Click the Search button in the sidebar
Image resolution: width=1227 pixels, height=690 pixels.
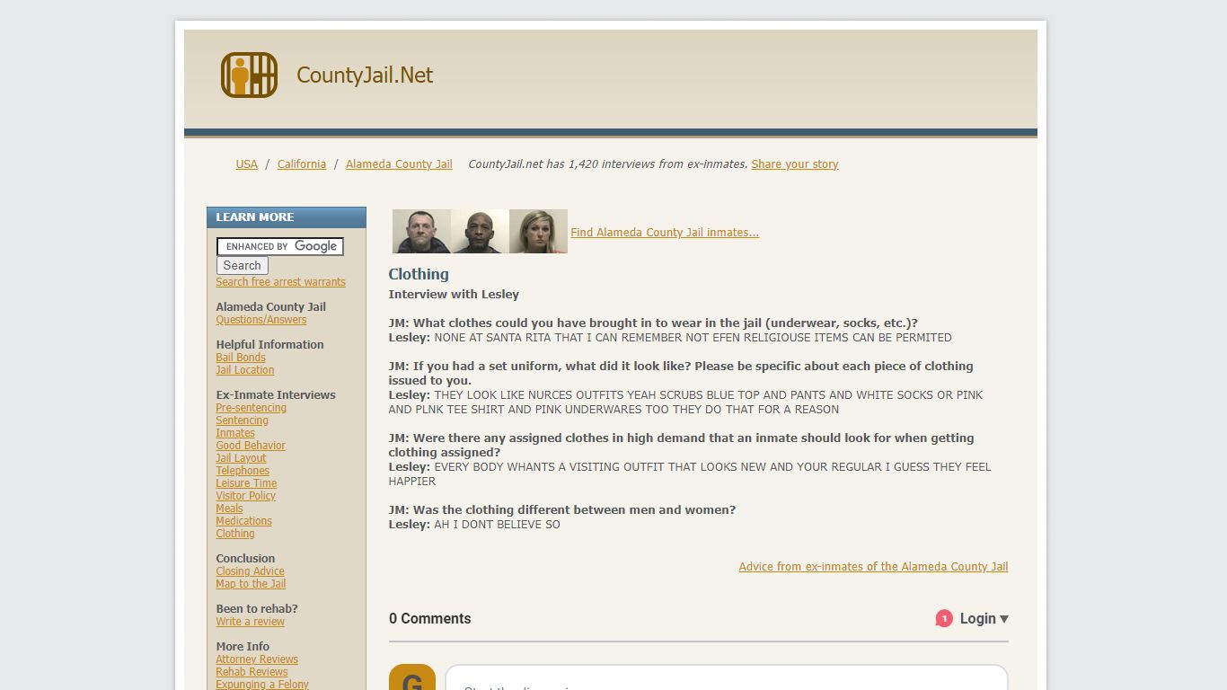click(243, 266)
